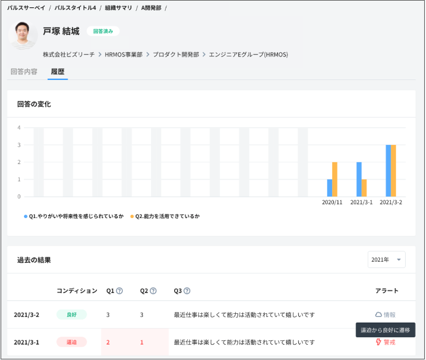This screenshot has height=360, width=426.
Task: Select the 2021/3-1 date cell in results table
Action: pyautogui.click(x=26, y=342)
